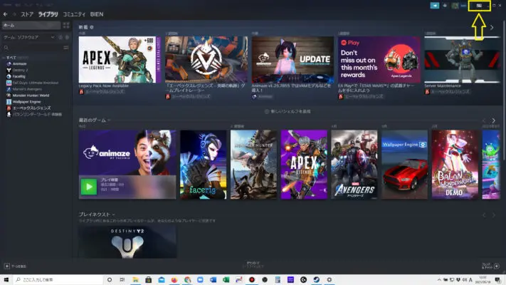The height and width of the screenshot is (285, 506).
Task: Open the Marvel's Avengers game cover
Action: click(x=354, y=165)
